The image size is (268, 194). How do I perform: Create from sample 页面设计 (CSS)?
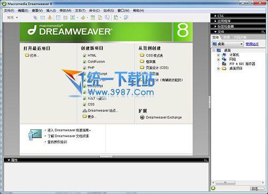(157, 68)
